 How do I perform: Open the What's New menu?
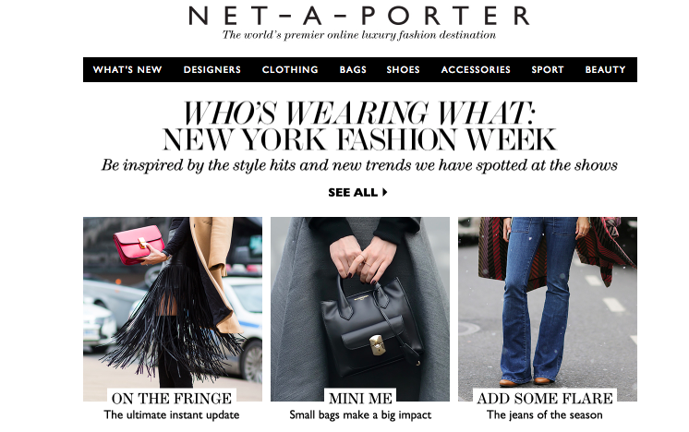click(127, 70)
